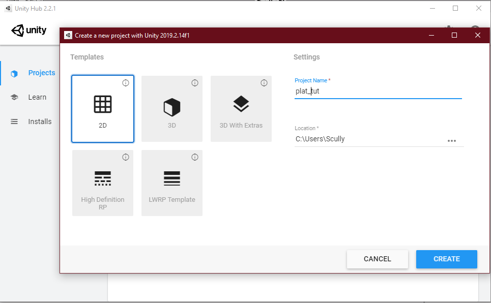Choose the 3D With Extras template

click(x=241, y=109)
